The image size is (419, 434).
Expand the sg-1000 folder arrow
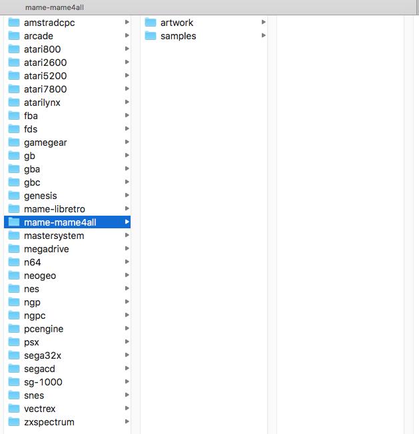point(127,381)
